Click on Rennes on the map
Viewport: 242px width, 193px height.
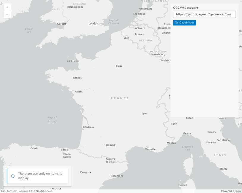click(77, 78)
